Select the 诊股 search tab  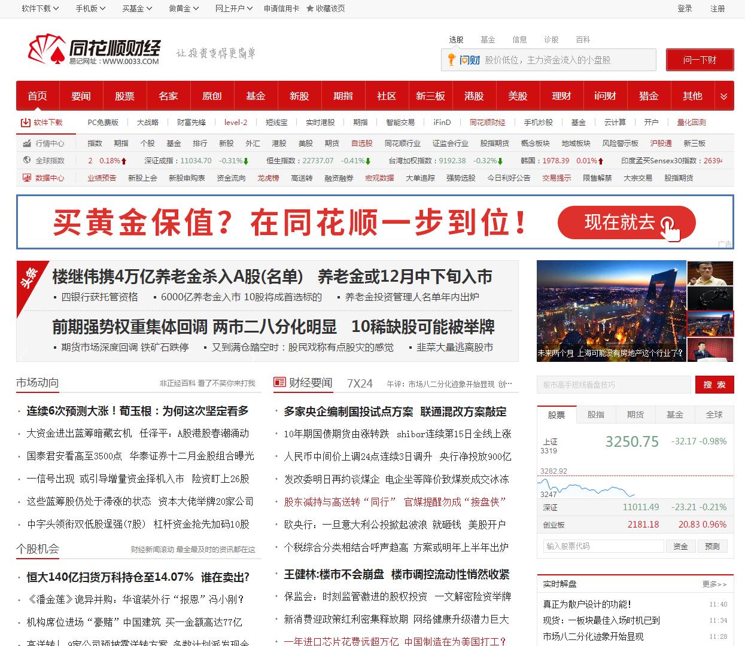click(552, 39)
